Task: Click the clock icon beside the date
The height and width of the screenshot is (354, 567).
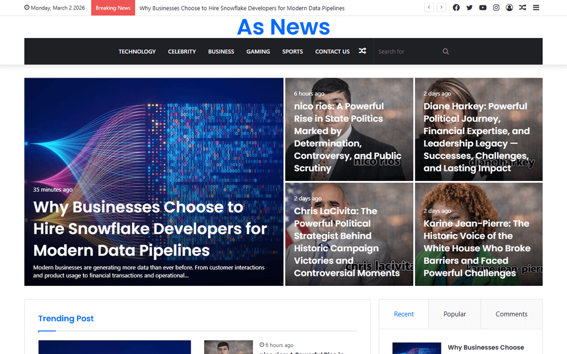Action: tap(27, 7)
